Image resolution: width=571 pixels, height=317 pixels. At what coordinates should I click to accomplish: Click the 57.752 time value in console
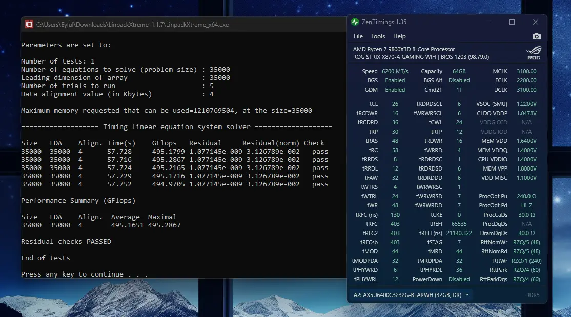tap(119, 184)
